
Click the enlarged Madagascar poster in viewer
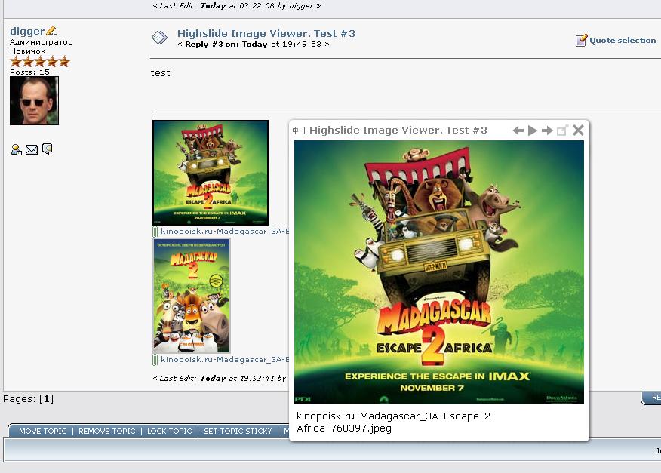coord(439,272)
